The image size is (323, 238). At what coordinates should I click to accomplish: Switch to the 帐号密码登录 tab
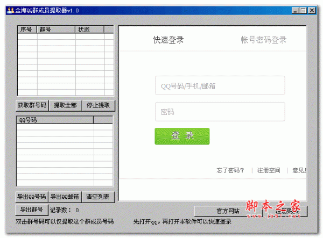263,40
